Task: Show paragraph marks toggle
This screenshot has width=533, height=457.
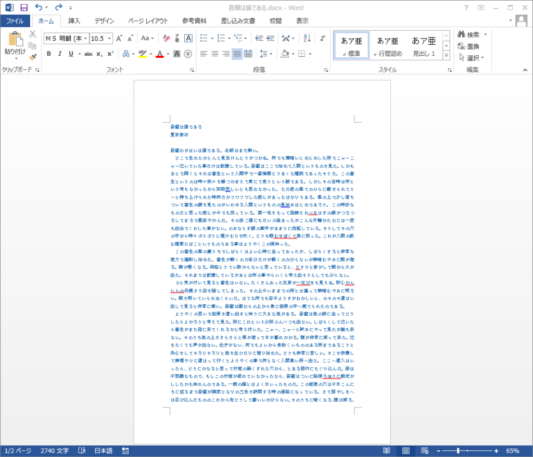Action: click(322, 38)
